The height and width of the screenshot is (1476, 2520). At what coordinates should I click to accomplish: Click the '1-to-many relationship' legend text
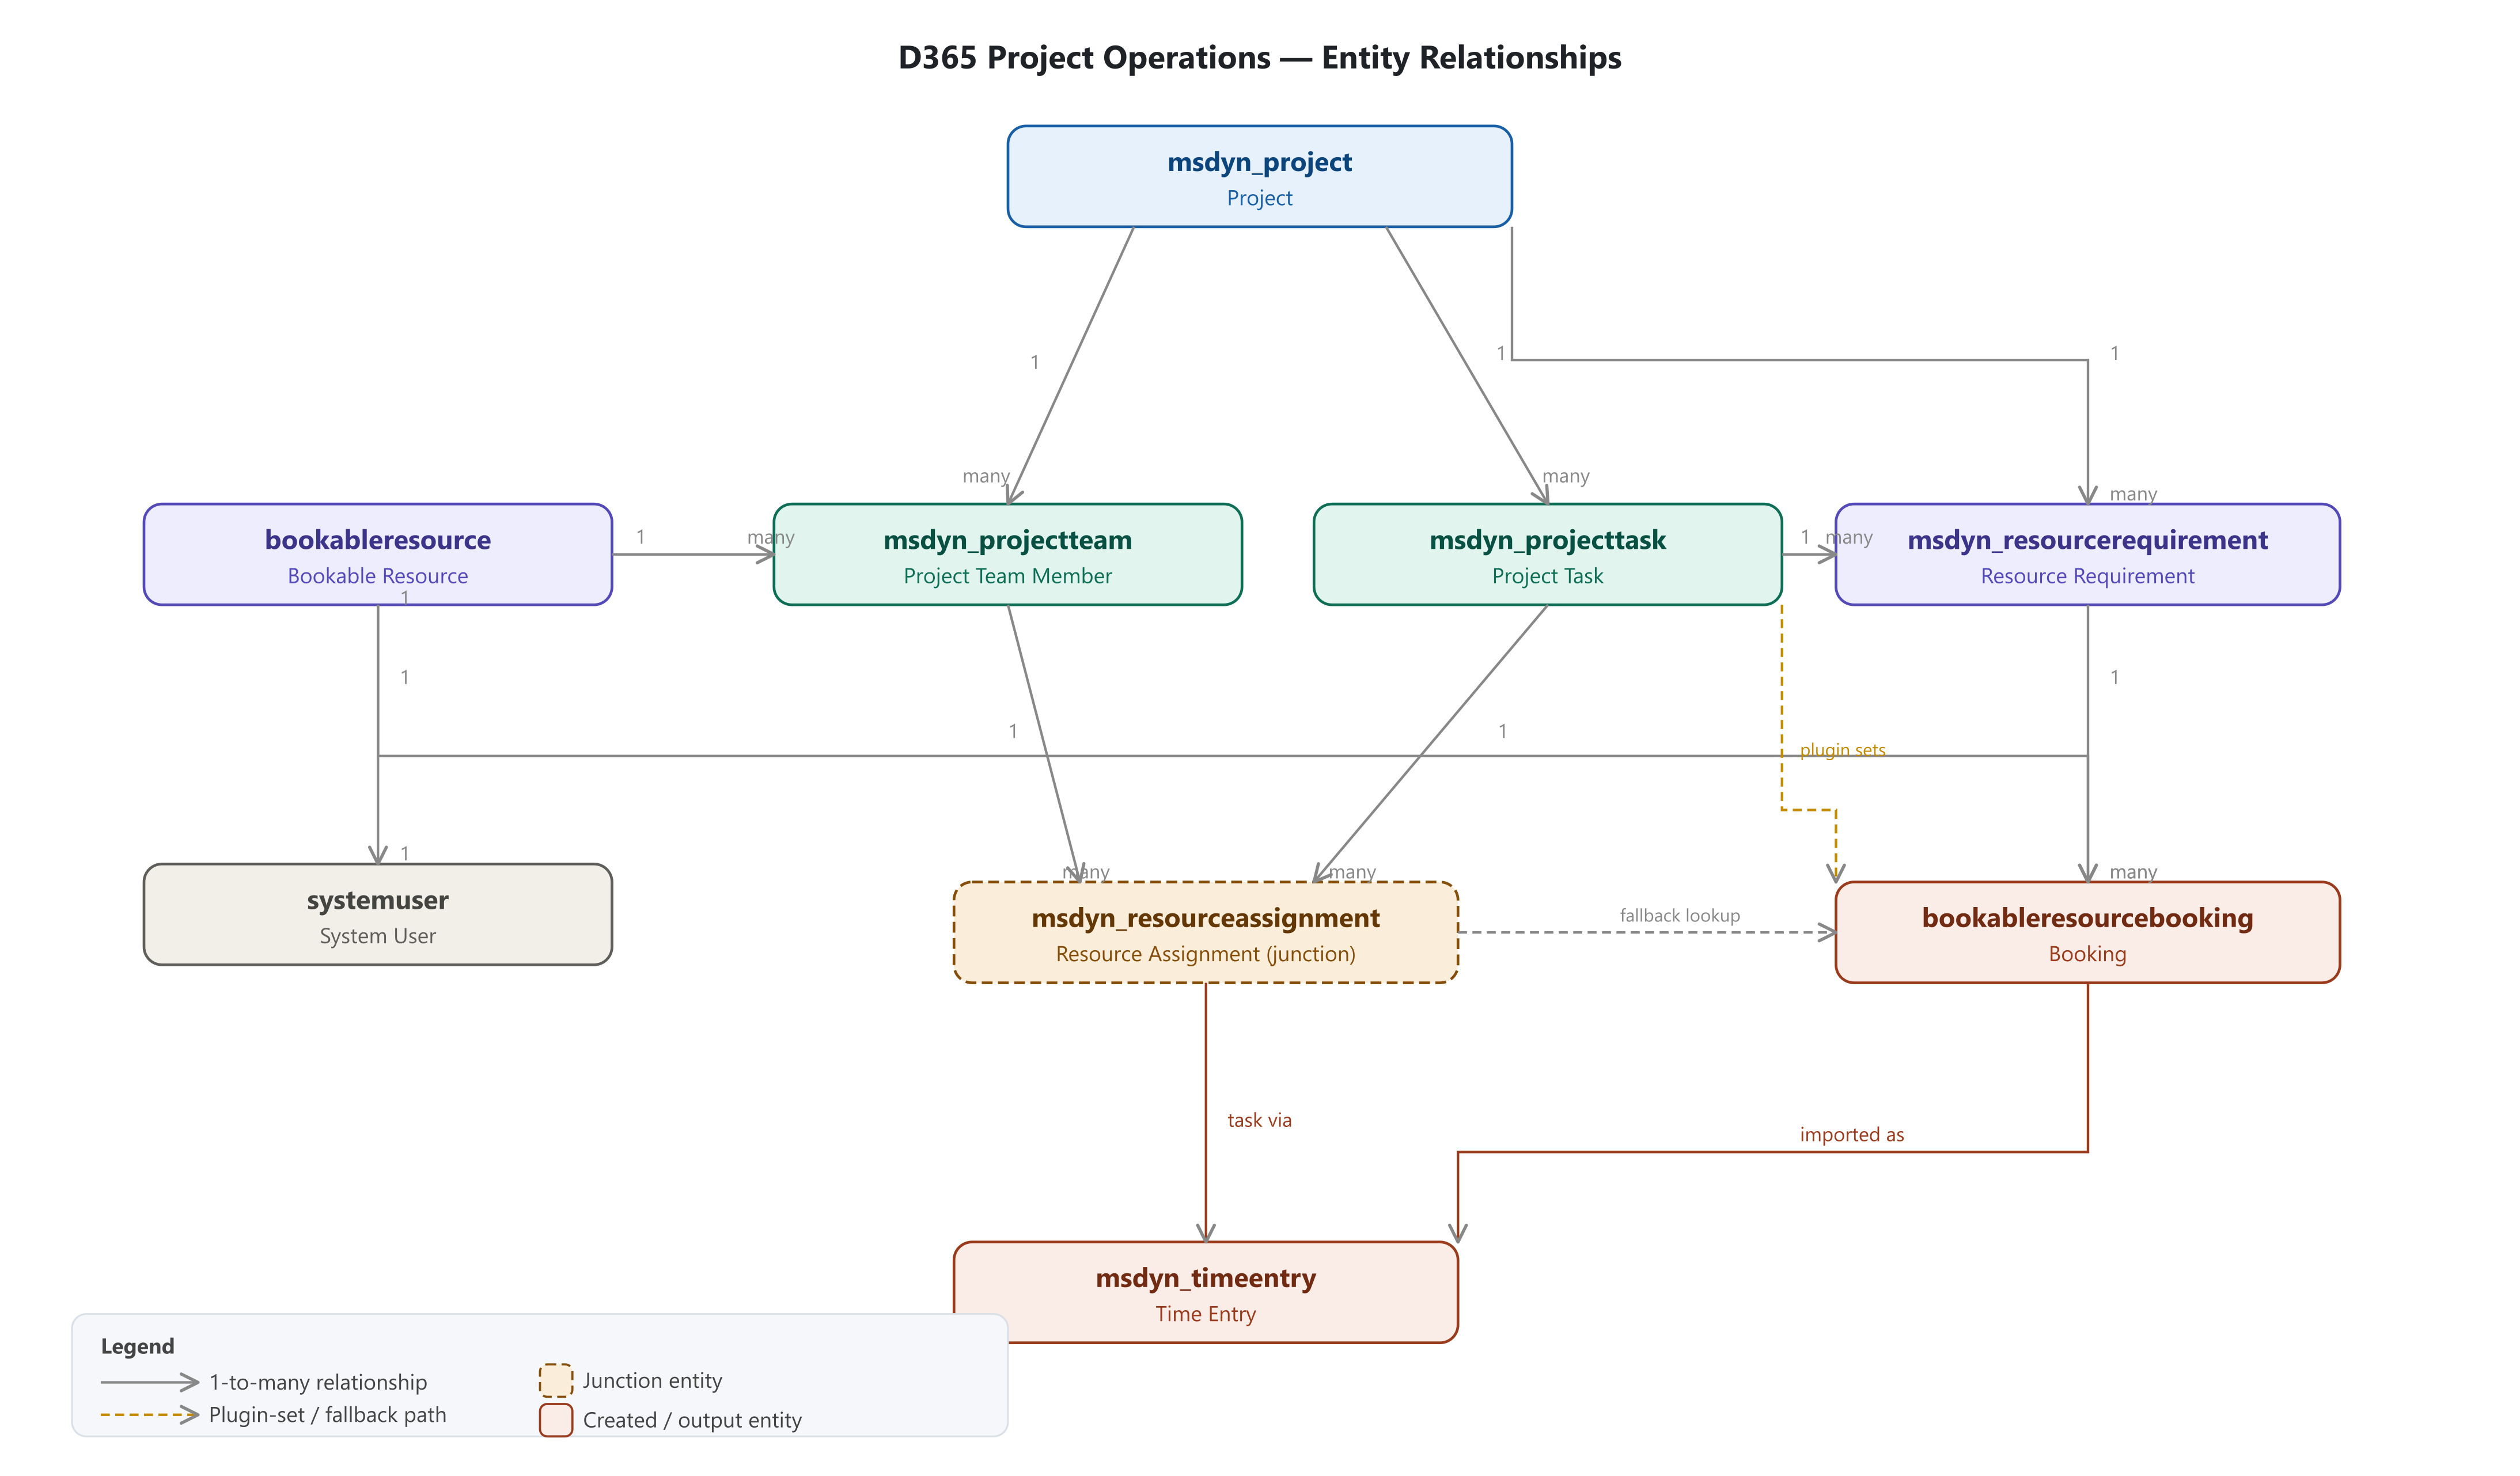317,1382
